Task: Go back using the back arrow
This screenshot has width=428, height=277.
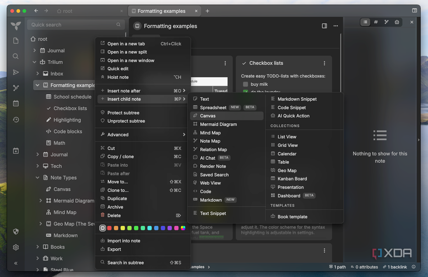Action: click(36, 11)
